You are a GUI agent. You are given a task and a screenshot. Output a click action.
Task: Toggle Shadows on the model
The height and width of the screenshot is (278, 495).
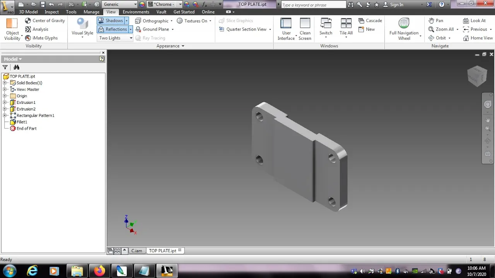pyautogui.click(x=111, y=20)
